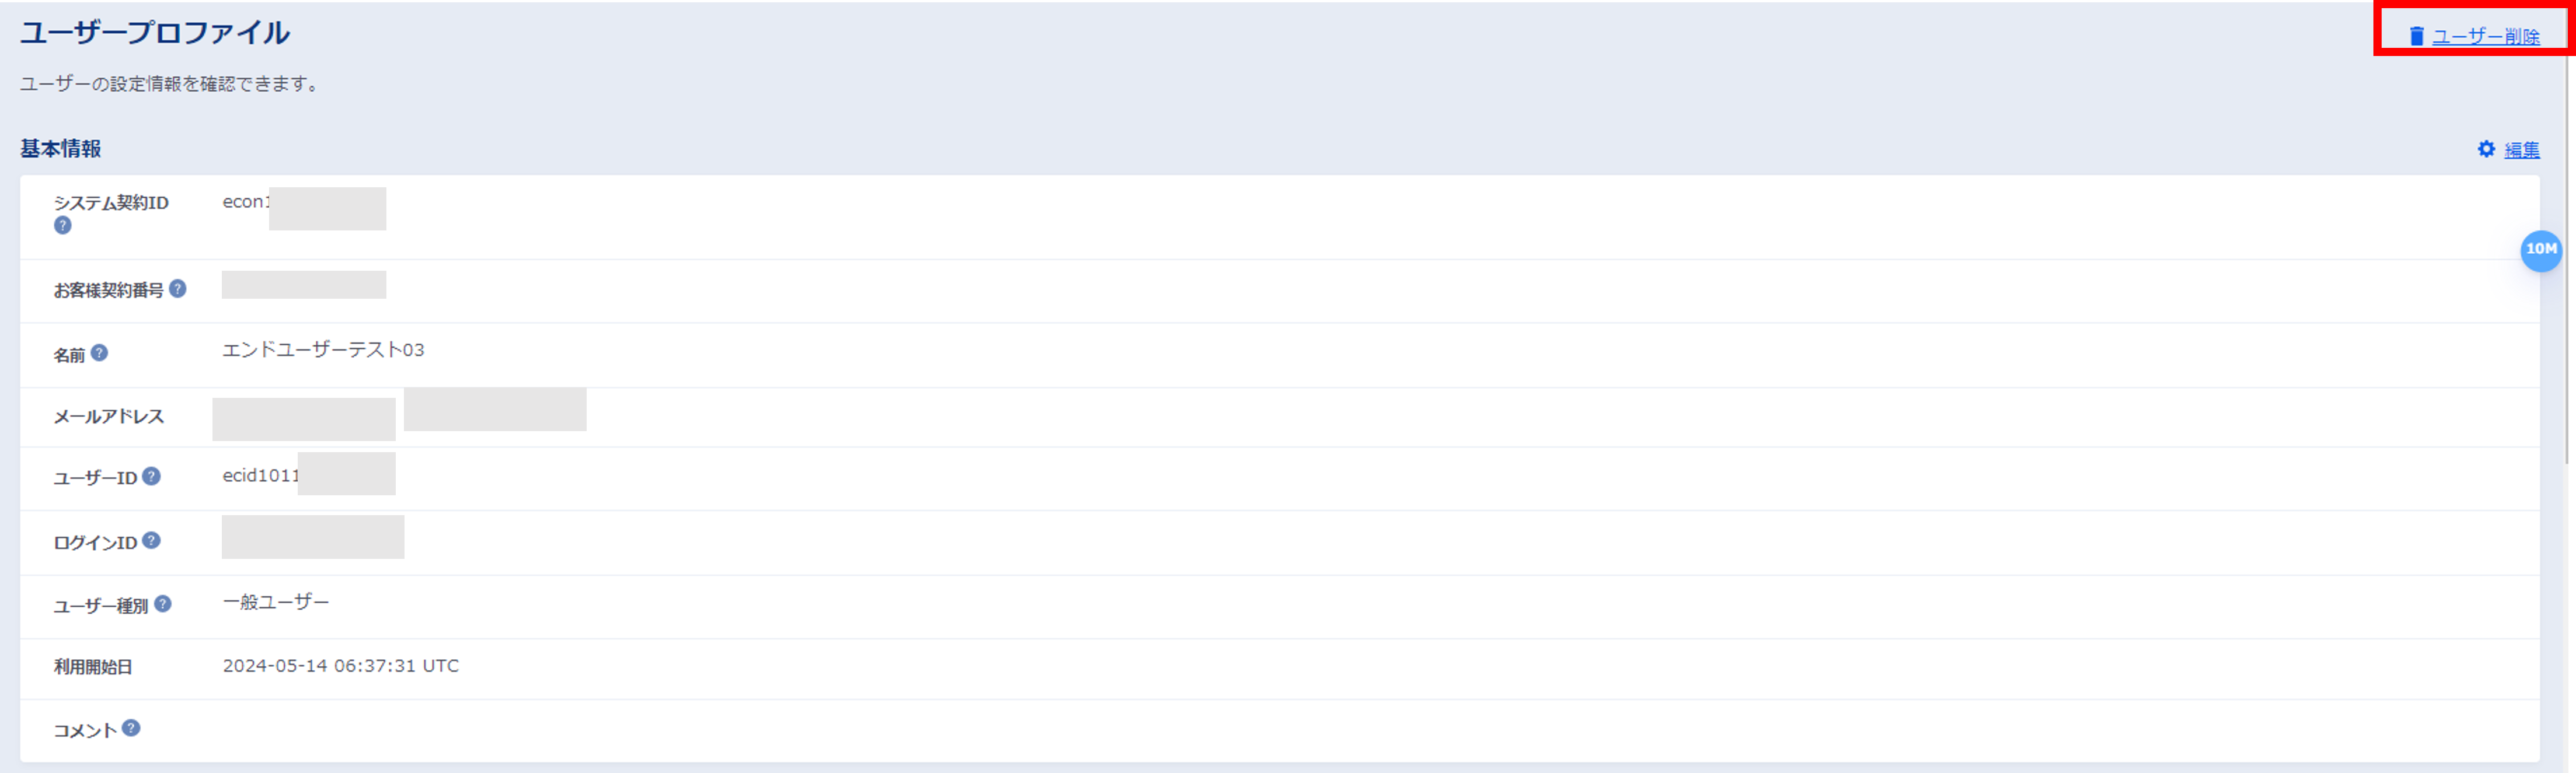
Task: Click the question mark next to 名前
Action: pyautogui.click(x=100, y=353)
